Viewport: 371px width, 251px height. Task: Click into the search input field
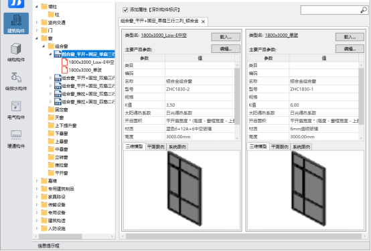click(x=330, y=10)
